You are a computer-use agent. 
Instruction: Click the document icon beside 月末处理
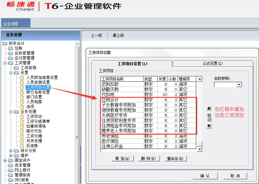(22, 141)
